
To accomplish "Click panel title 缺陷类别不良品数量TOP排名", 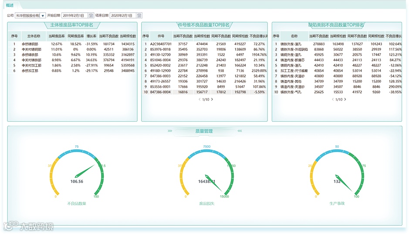I will [336, 25].
